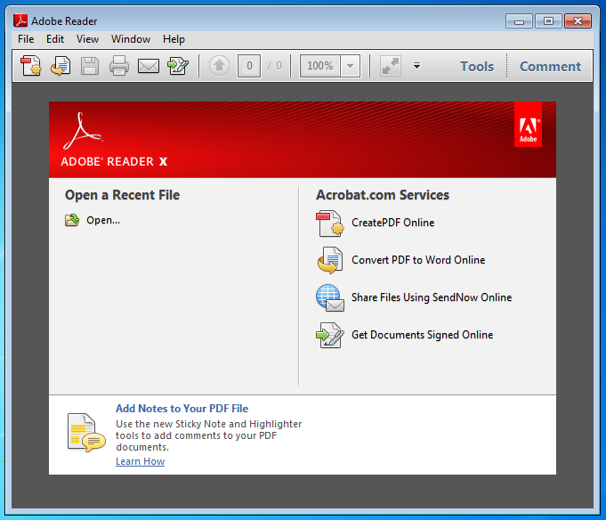
Task: Click the Convert PDF to Word service icon
Action: tap(329, 260)
